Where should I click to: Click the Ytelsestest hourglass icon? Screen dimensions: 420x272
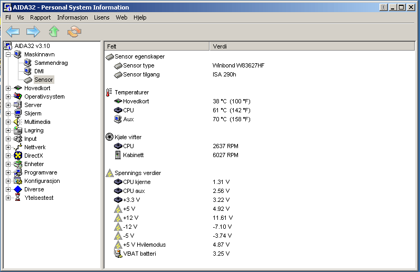18,198
